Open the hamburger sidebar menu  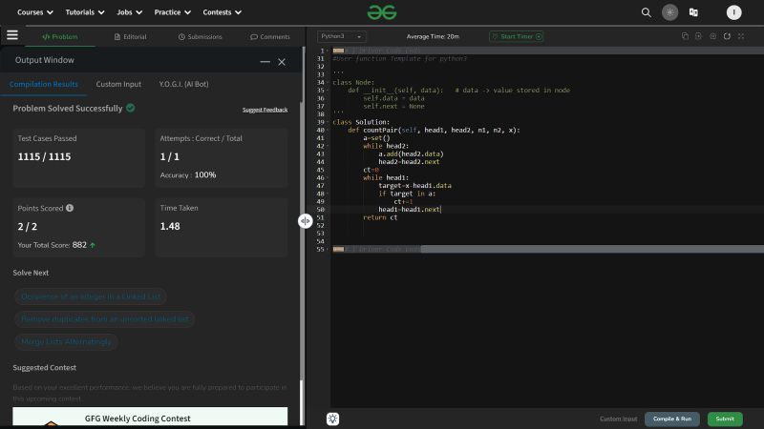[x=12, y=35]
